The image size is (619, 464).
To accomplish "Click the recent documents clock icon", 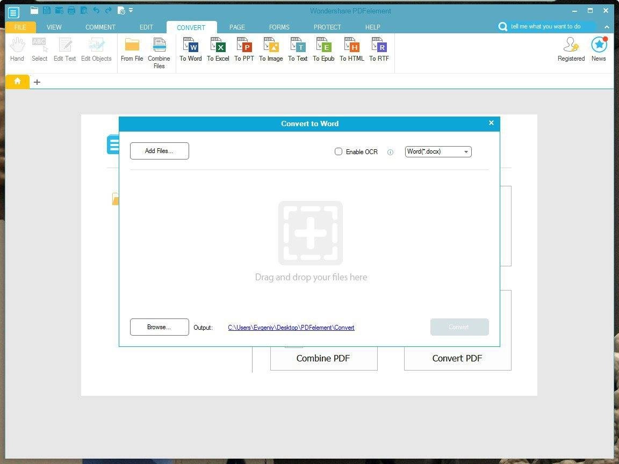I will [x=121, y=11].
